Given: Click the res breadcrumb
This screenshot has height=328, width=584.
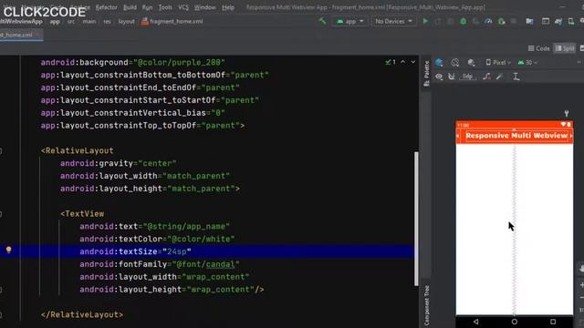Looking at the screenshot, I should (107, 22).
